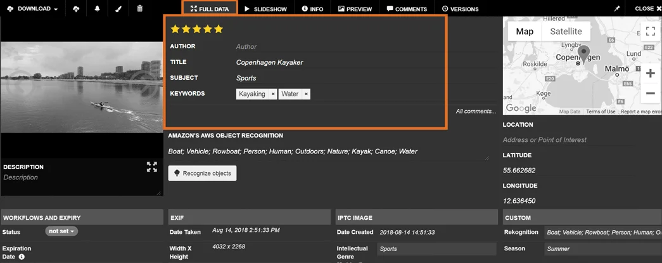This screenshot has height=263, width=662.
Task: Zoom in on the map
Action: [650, 74]
